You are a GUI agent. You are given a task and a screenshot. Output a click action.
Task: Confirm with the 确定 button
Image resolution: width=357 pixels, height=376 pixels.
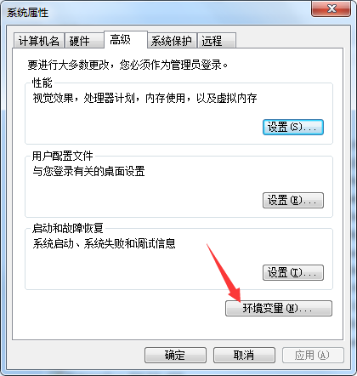pos(175,355)
